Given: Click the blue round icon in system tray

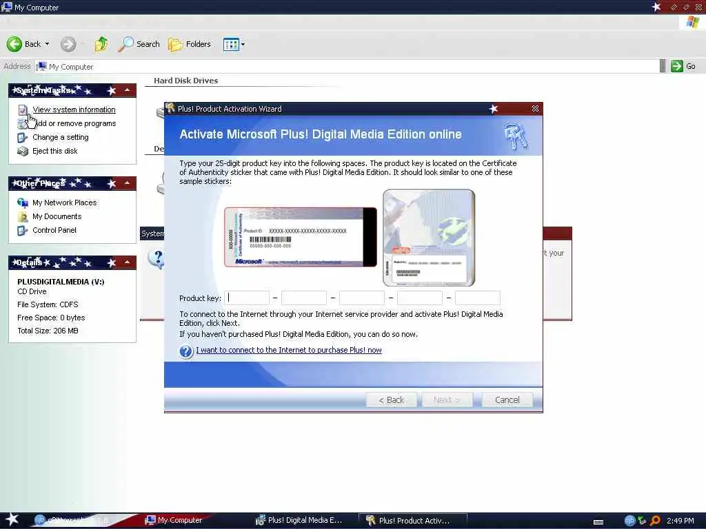Looking at the screenshot, I should (630, 521).
